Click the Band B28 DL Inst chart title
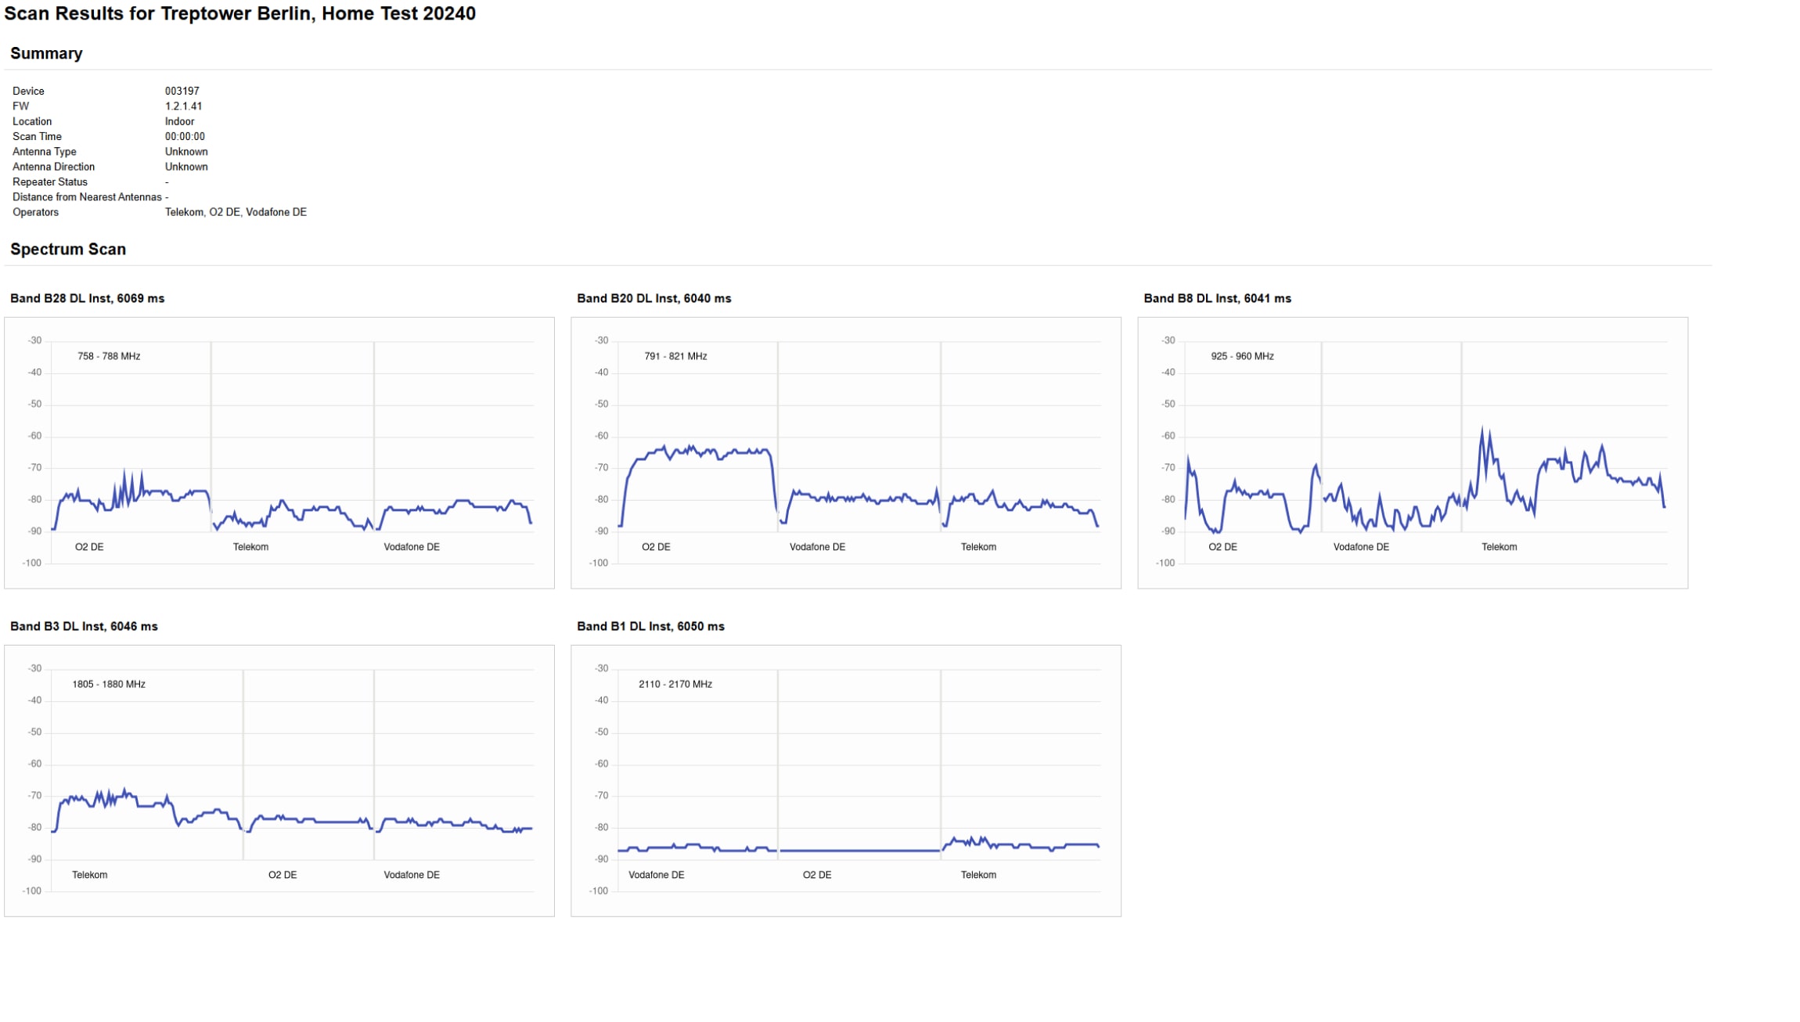Viewport: 1800px width, 1022px height. (x=87, y=298)
